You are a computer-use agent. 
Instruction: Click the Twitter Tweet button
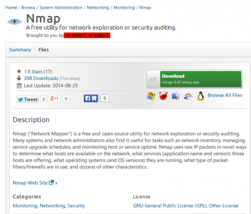(28, 99)
